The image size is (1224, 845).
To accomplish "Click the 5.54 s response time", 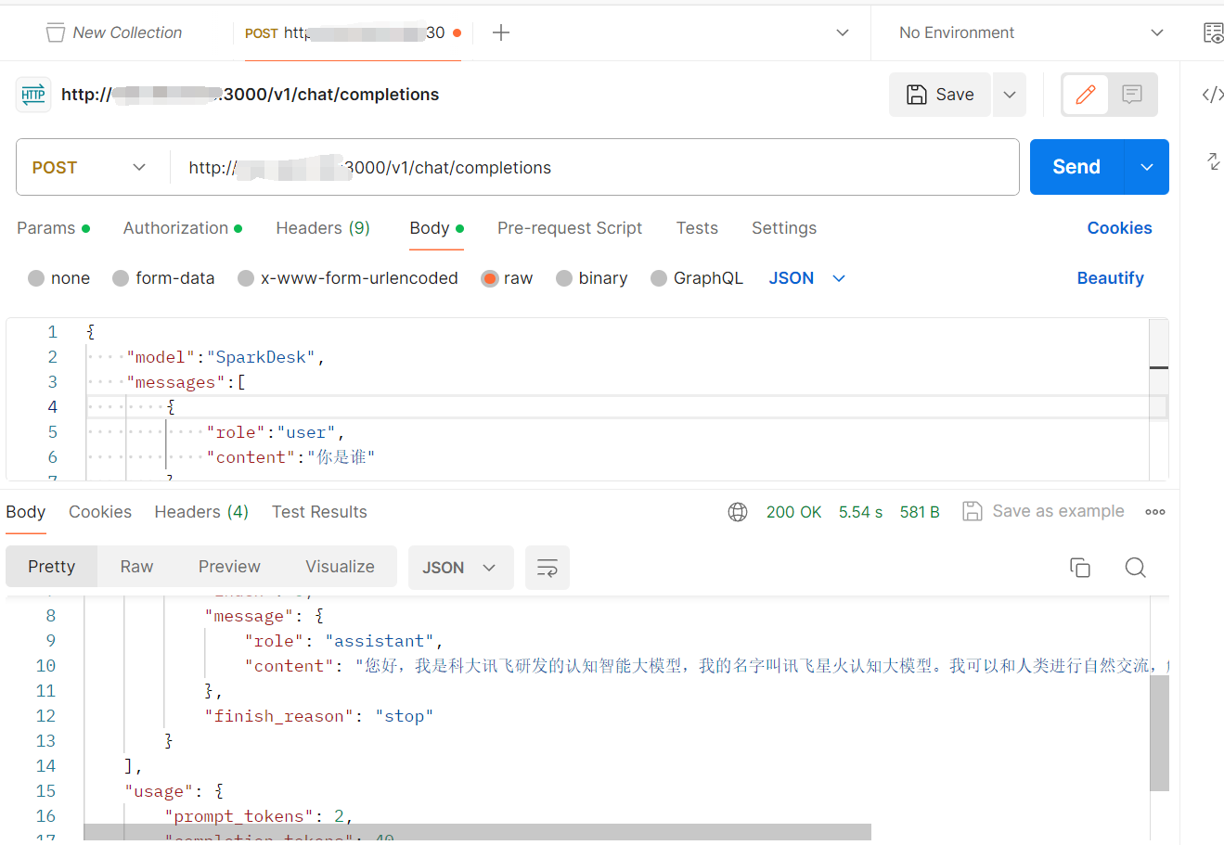I will (860, 512).
